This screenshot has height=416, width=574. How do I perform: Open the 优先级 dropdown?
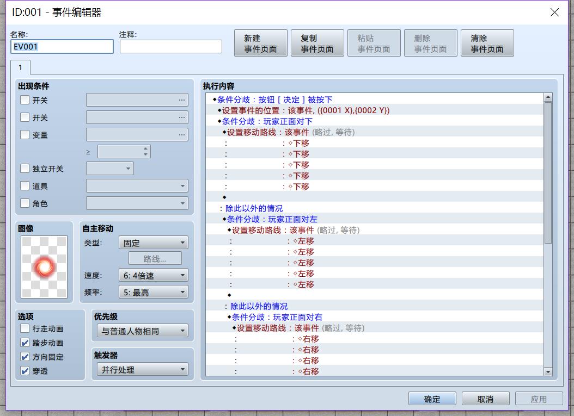pyautogui.click(x=143, y=331)
